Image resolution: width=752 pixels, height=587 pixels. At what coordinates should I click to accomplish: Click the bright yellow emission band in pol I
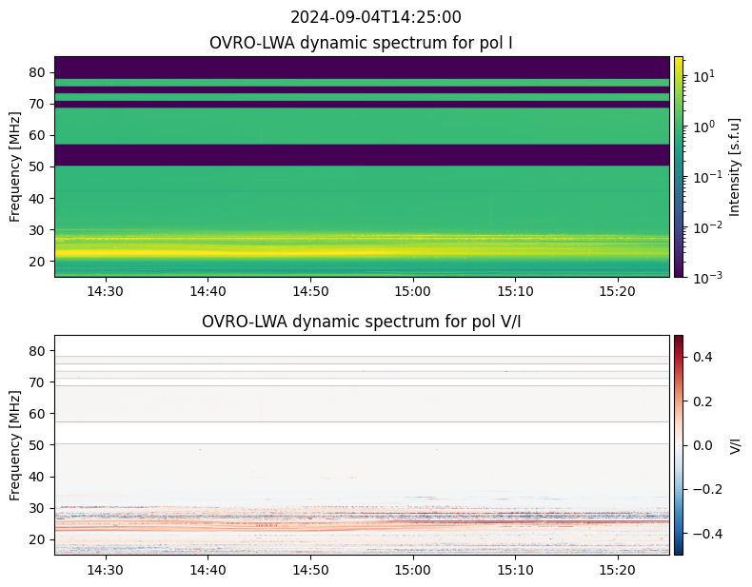(x=362, y=253)
